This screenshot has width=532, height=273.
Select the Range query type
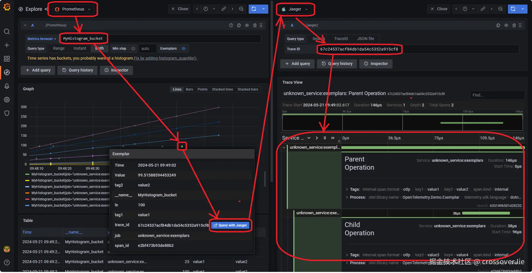click(x=59, y=49)
